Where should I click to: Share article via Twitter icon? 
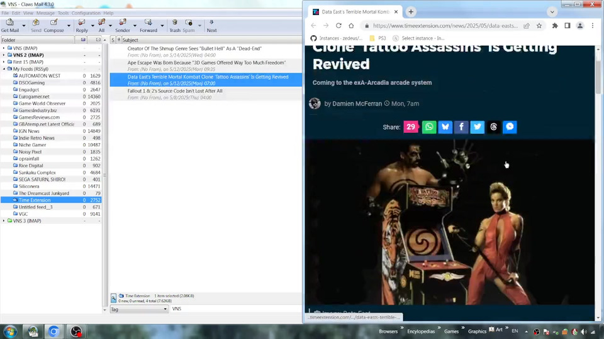pyautogui.click(x=478, y=127)
